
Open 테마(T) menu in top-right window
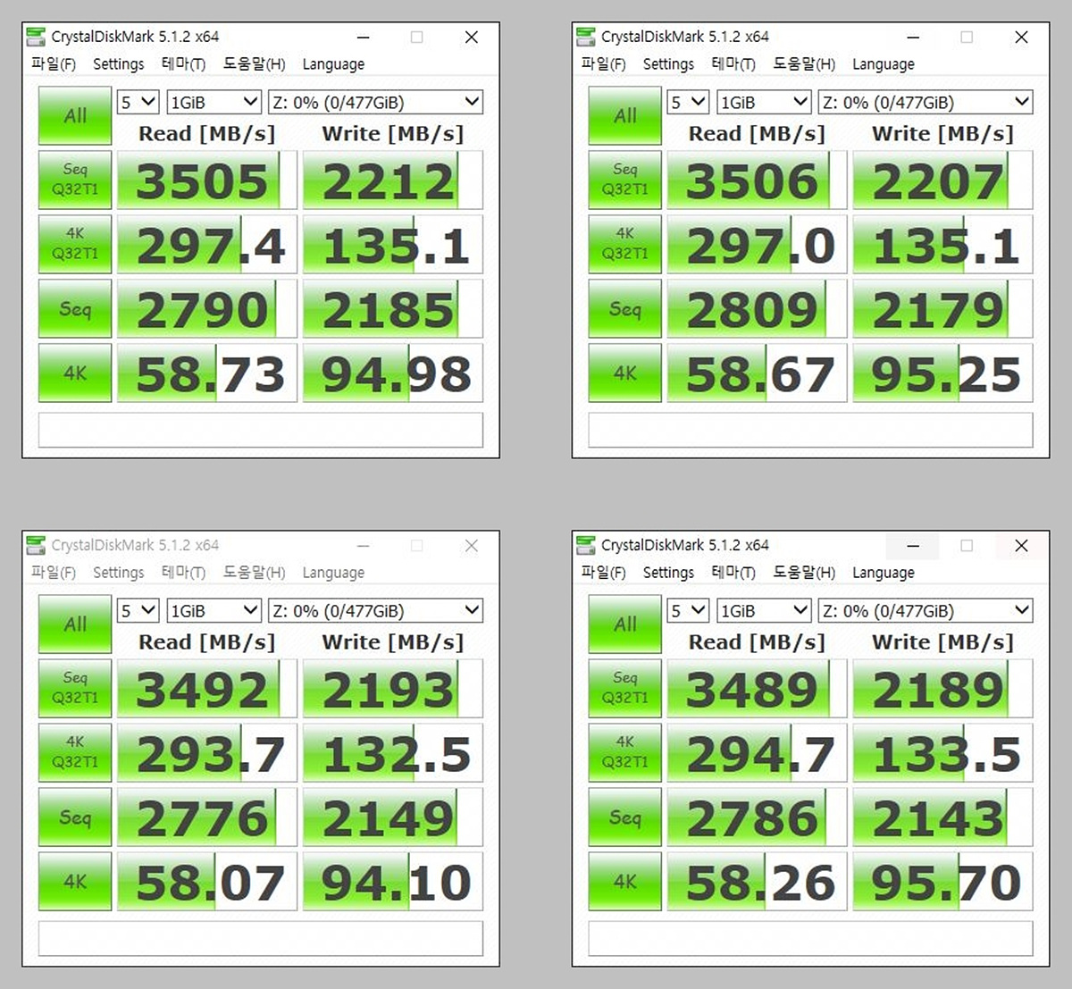pyautogui.click(x=733, y=64)
